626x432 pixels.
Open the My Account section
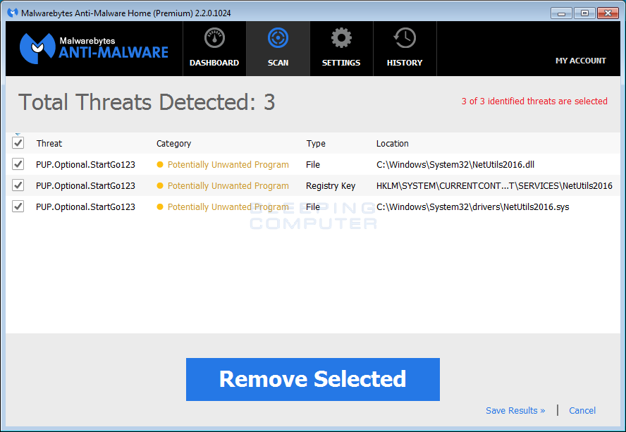(x=580, y=61)
